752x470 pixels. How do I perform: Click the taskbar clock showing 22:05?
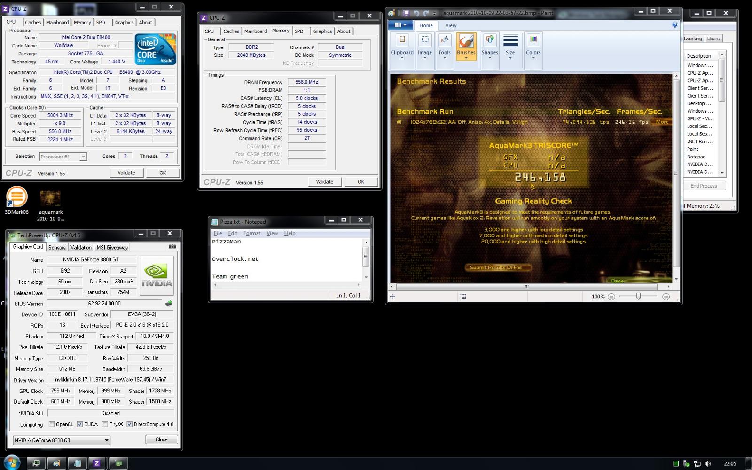pyautogui.click(x=730, y=463)
